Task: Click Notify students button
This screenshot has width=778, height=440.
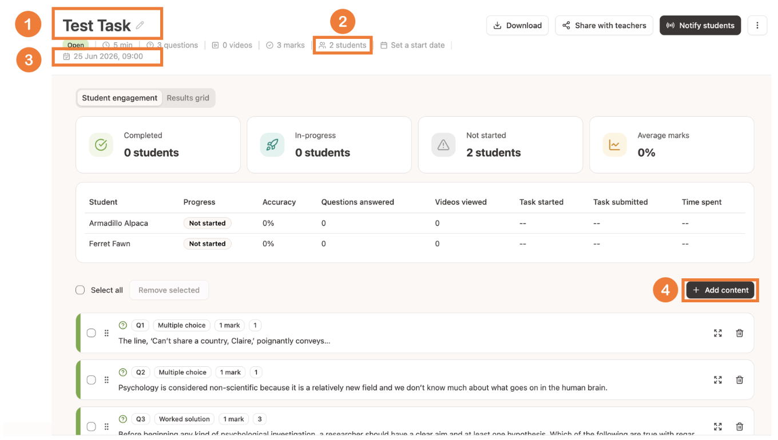Action: pos(700,25)
